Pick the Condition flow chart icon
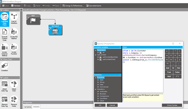The width and height of the screenshot is (188, 109). [5, 66]
